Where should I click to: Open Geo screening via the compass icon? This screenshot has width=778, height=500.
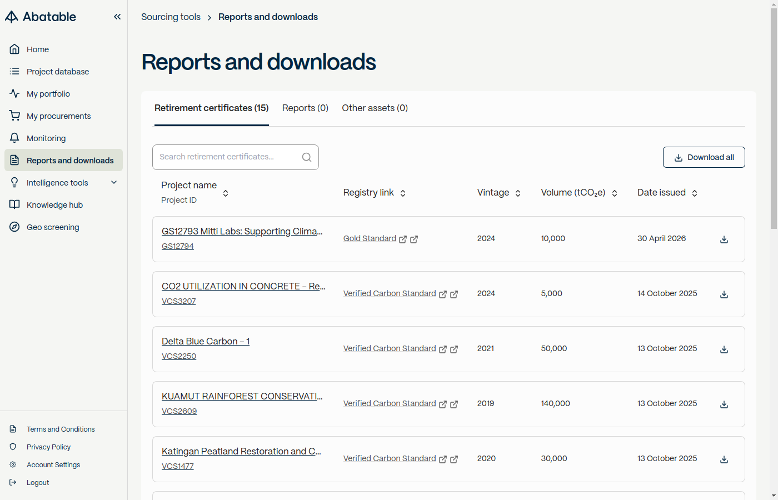point(14,227)
